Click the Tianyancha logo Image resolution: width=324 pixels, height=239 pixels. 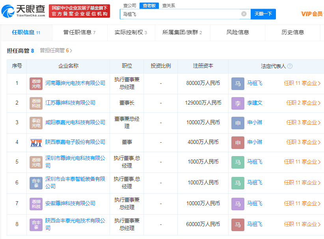(23, 11)
